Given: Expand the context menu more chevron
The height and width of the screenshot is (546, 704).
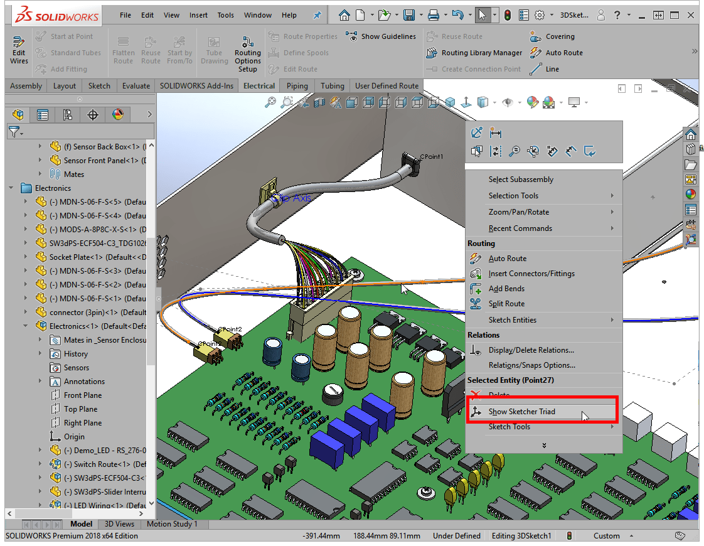Looking at the screenshot, I should pyautogui.click(x=544, y=446).
